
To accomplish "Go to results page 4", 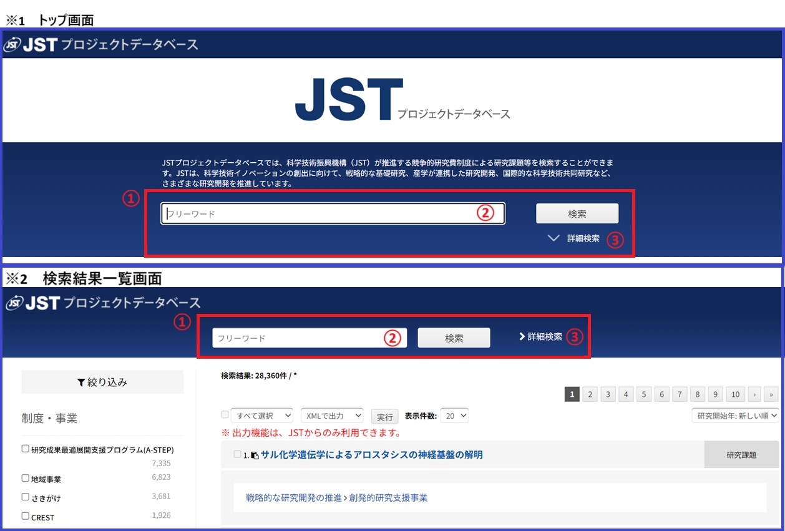I will pos(627,394).
